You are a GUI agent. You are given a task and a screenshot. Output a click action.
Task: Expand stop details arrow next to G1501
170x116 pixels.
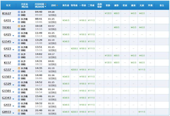[x=13, y=92]
